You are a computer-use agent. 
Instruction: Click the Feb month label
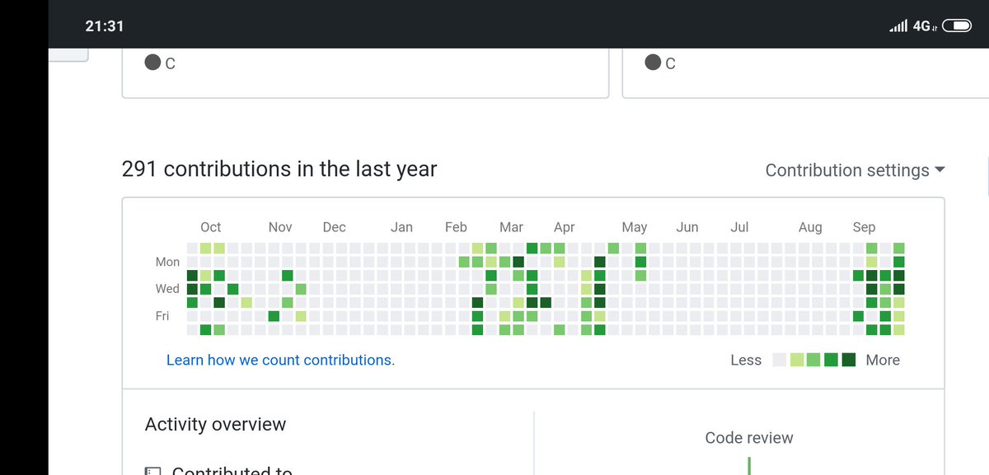[456, 227]
